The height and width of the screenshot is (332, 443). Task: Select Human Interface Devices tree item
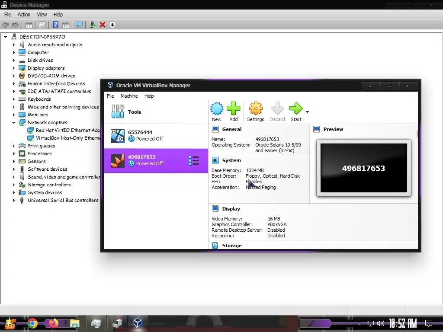coord(56,83)
